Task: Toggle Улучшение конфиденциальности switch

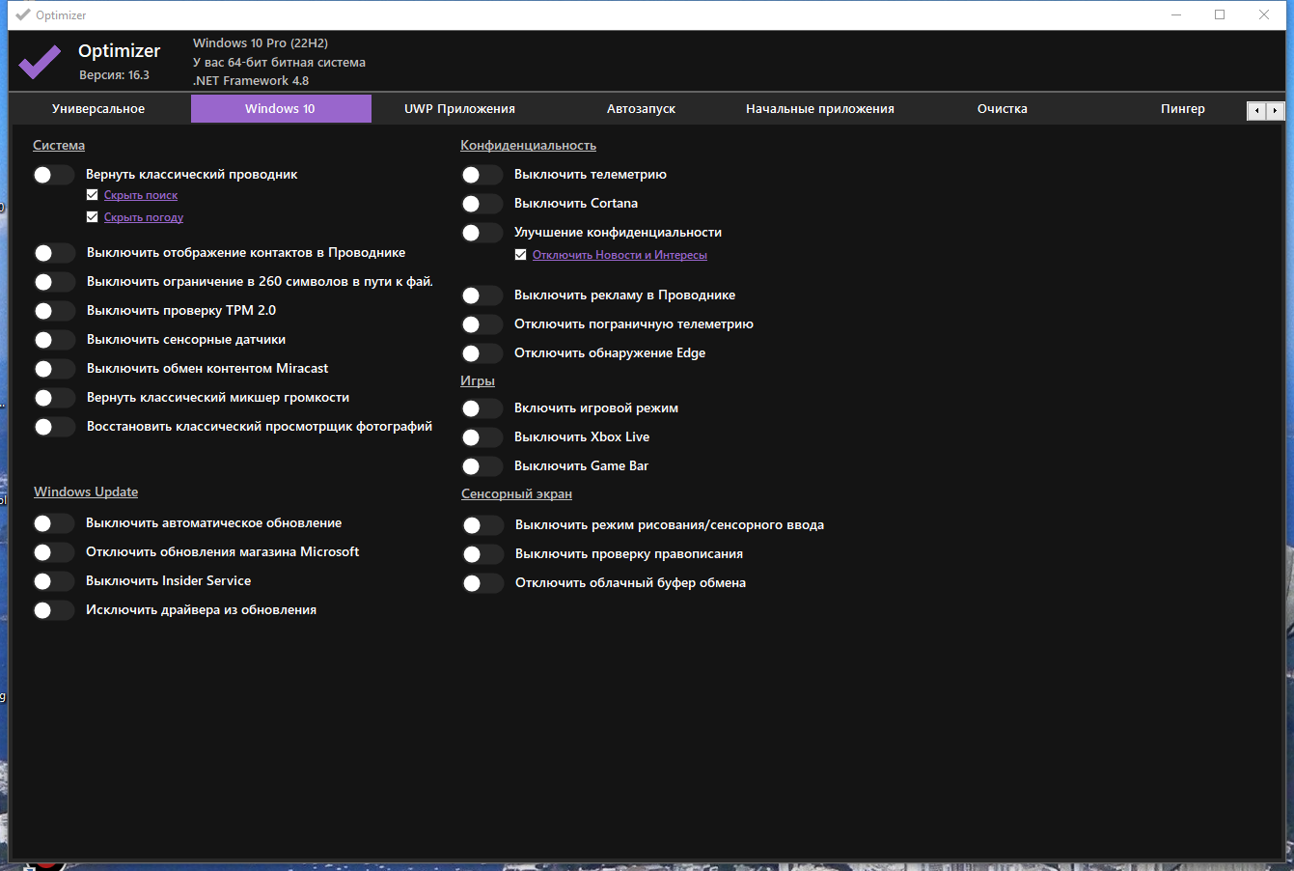Action: point(482,233)
